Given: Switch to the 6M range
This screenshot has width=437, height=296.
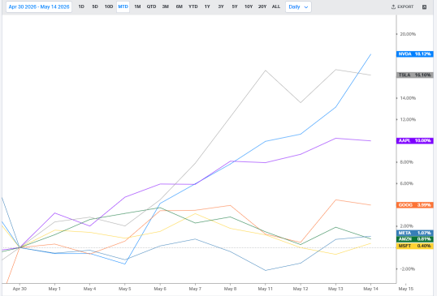Looking at the screenshot, I should (x=179, y=6).
